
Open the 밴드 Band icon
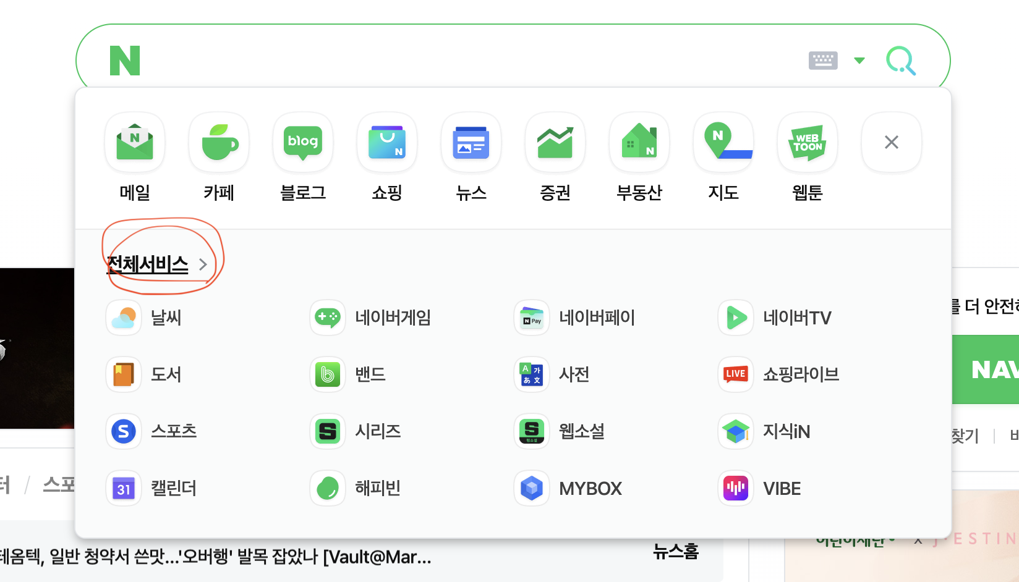328,374
